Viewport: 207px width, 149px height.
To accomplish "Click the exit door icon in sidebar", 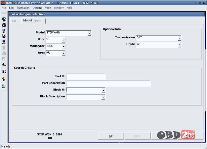I will pos(4,86).
